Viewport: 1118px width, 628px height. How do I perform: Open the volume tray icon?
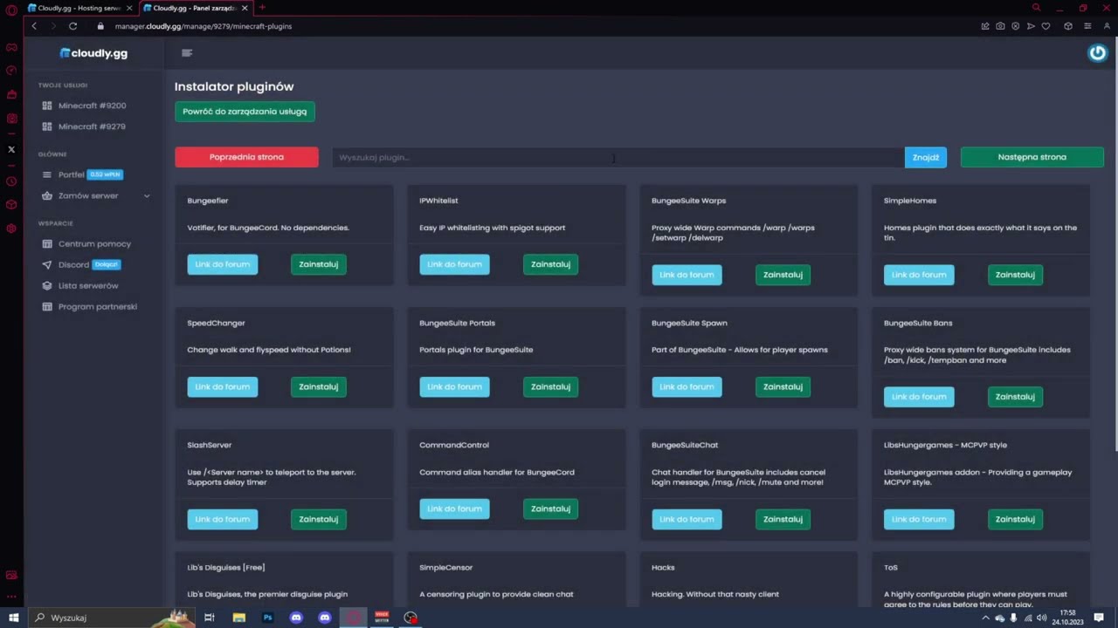pos(1041,618)
